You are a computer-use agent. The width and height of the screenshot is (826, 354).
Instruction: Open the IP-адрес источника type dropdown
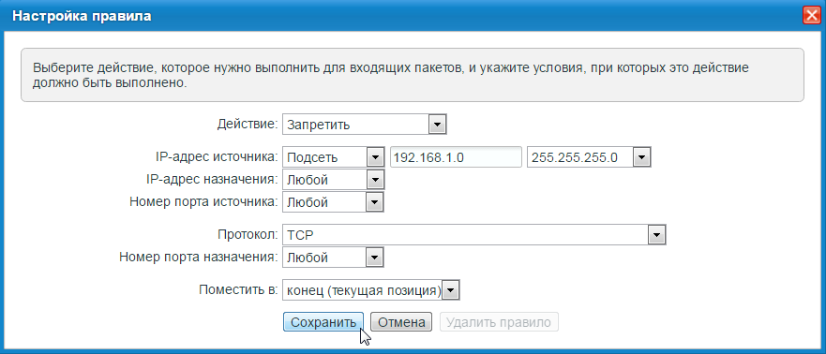coord(333,157)
